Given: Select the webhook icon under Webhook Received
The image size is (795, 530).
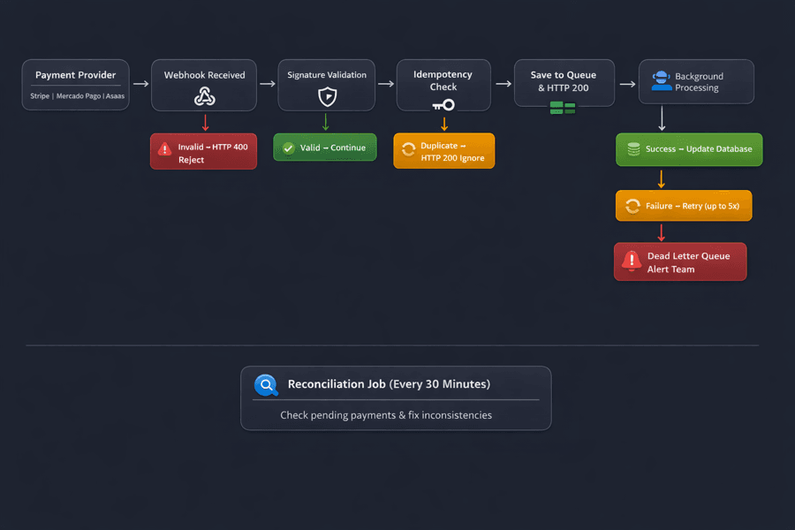Looking at the screenshot, I should point(203,97).
